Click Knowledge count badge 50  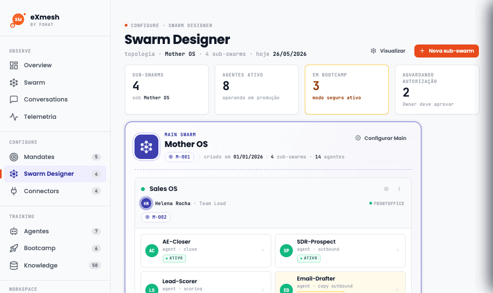pos(95,265)
